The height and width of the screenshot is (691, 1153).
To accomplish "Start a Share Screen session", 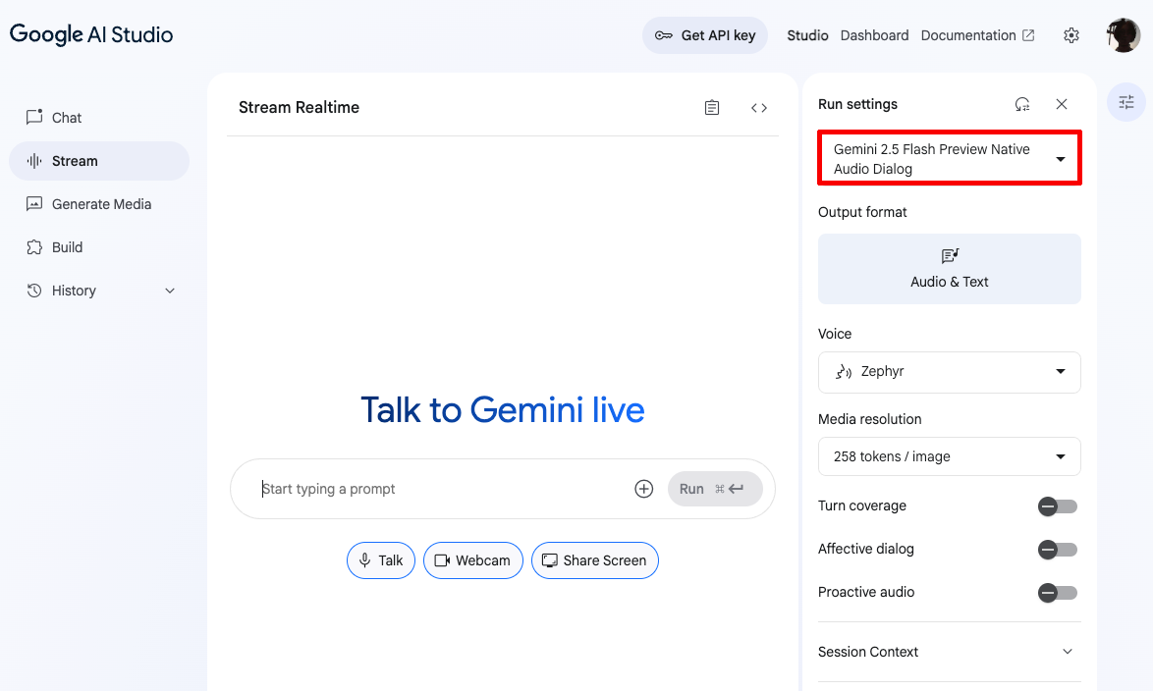I will [x=594, y=560].
